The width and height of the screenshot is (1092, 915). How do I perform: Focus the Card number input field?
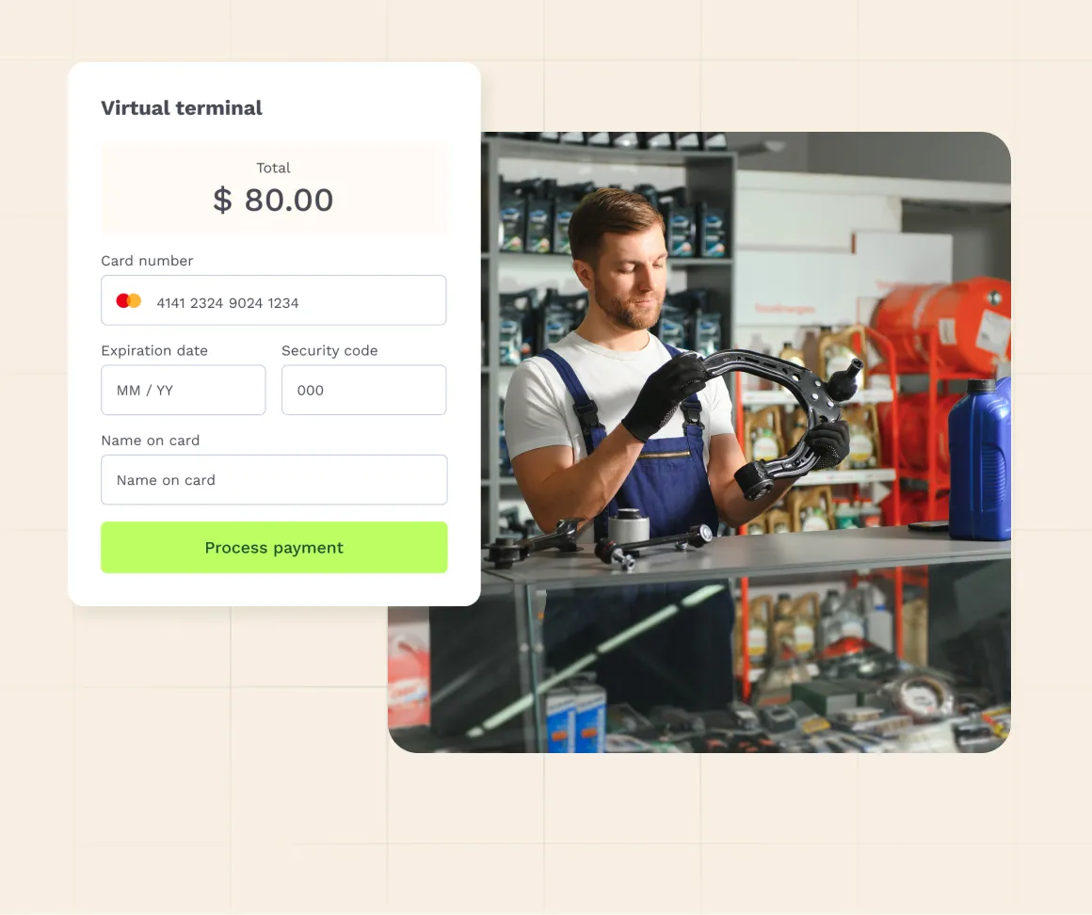(x=274, y=300)
